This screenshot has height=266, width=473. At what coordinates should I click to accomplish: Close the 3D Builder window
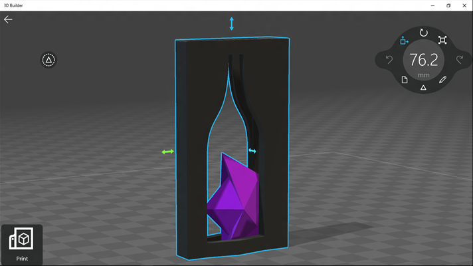pyautogui.click(x=464, y=5)
